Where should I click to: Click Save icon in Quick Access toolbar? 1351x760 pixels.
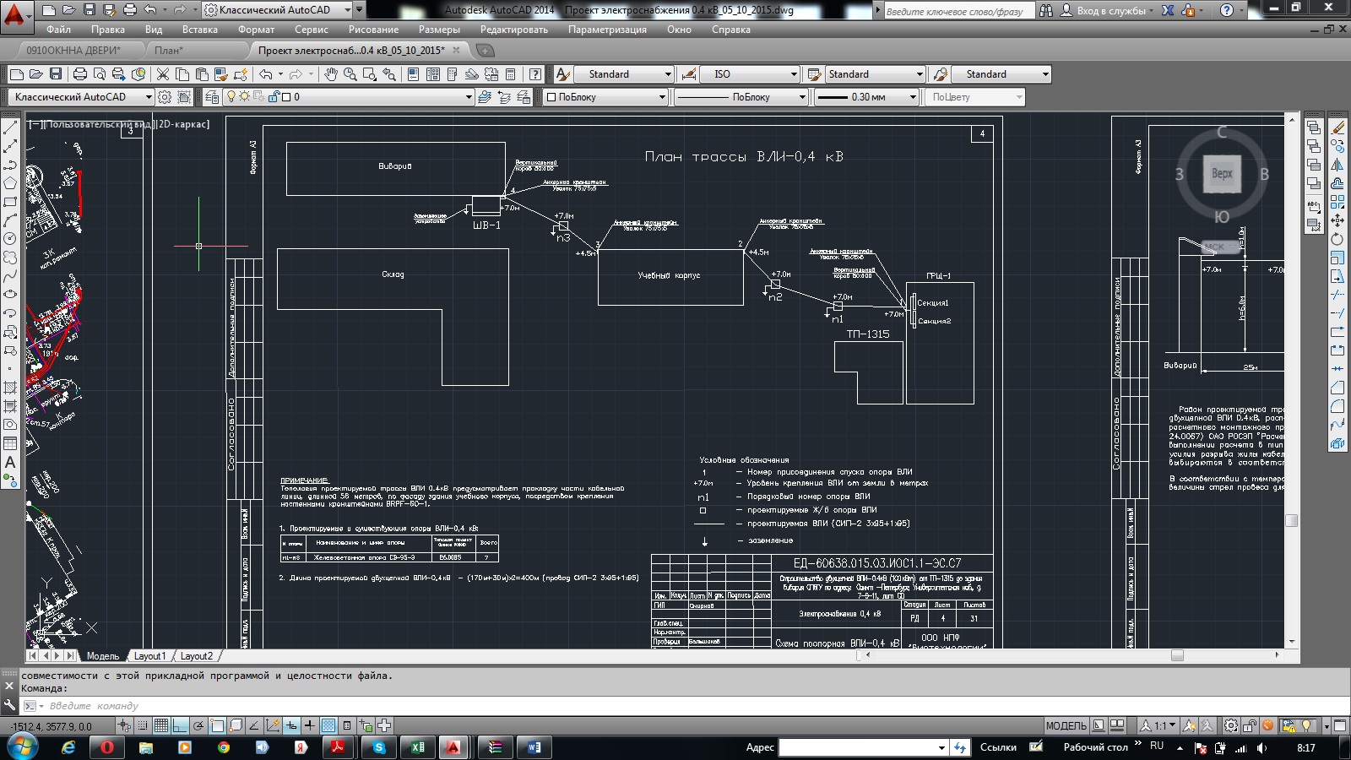(x=89, y=10)
